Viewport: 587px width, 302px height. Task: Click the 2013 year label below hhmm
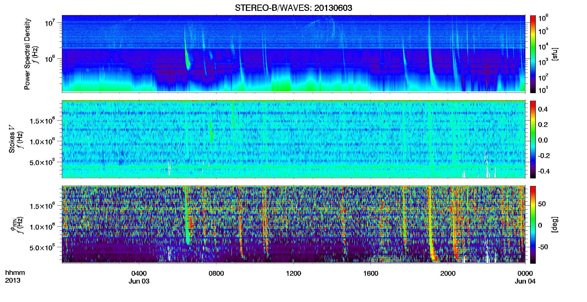coord(13,280)
